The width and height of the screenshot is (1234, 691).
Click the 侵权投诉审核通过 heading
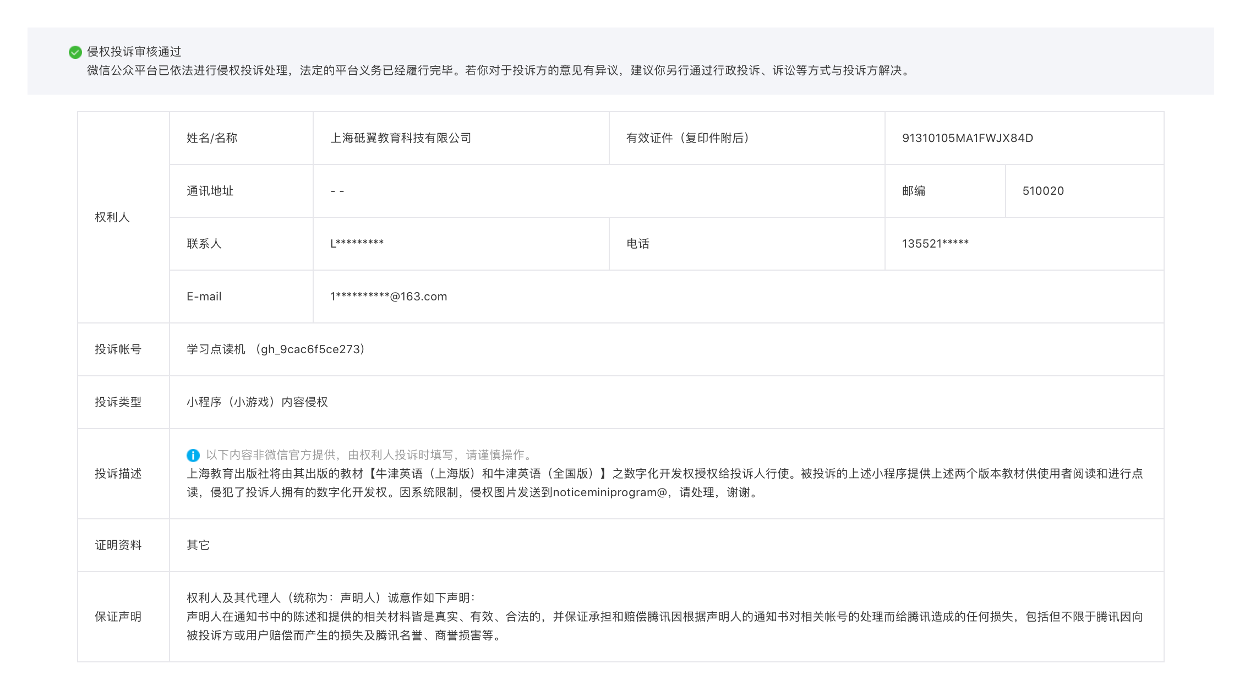[134, 52]
